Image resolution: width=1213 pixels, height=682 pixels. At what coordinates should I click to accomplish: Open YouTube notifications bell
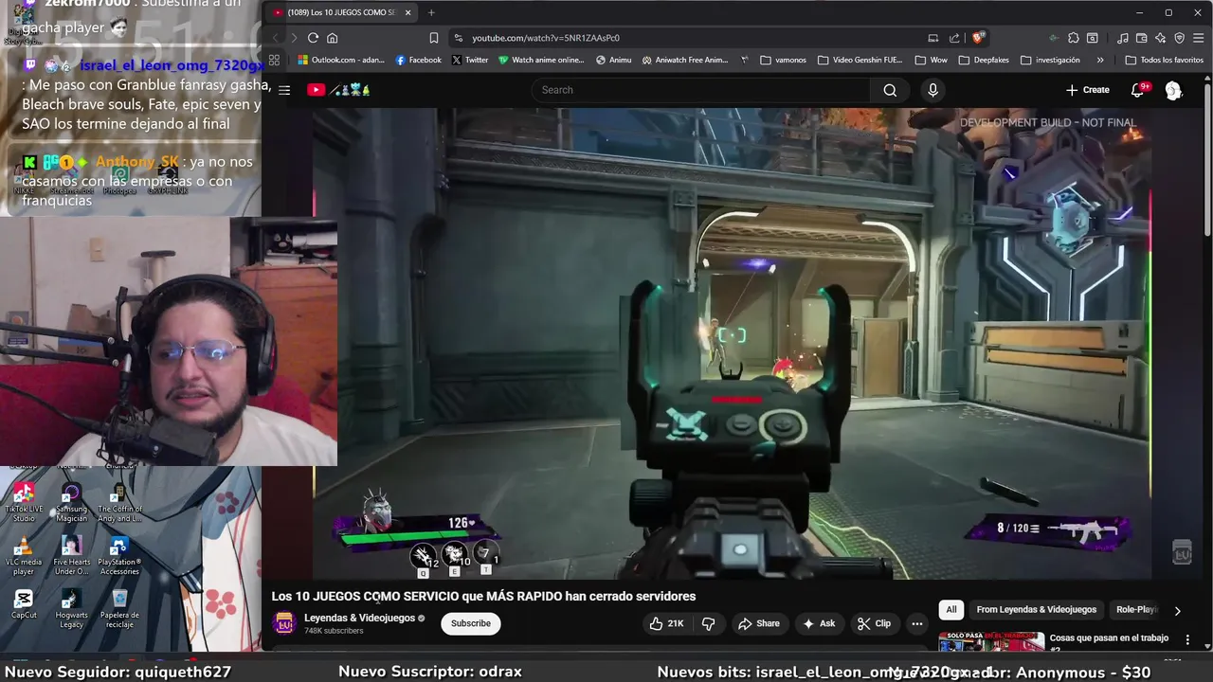click(x=1138, y=90)
